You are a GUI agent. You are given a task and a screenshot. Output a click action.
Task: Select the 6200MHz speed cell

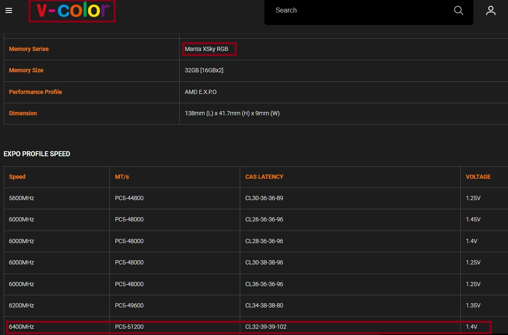point(21,305)
